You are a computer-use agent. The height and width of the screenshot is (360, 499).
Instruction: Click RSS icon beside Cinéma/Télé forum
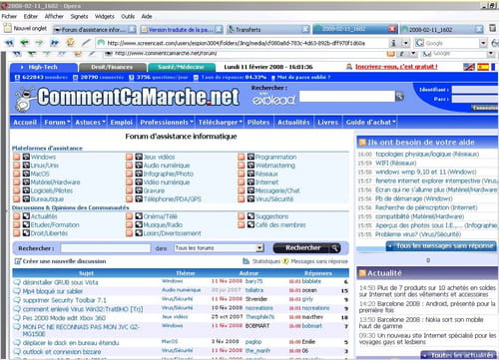(x=130, y=216)
